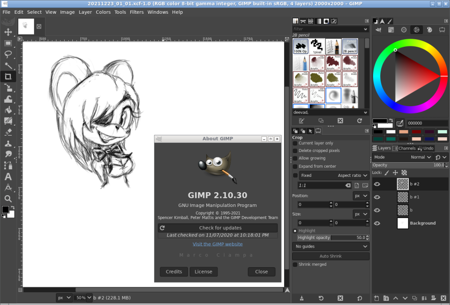Viewport: 450px width, 305px height.
Task: Select the Unified Transform tool
Action: pyautogui.click(x=8, y=88)
